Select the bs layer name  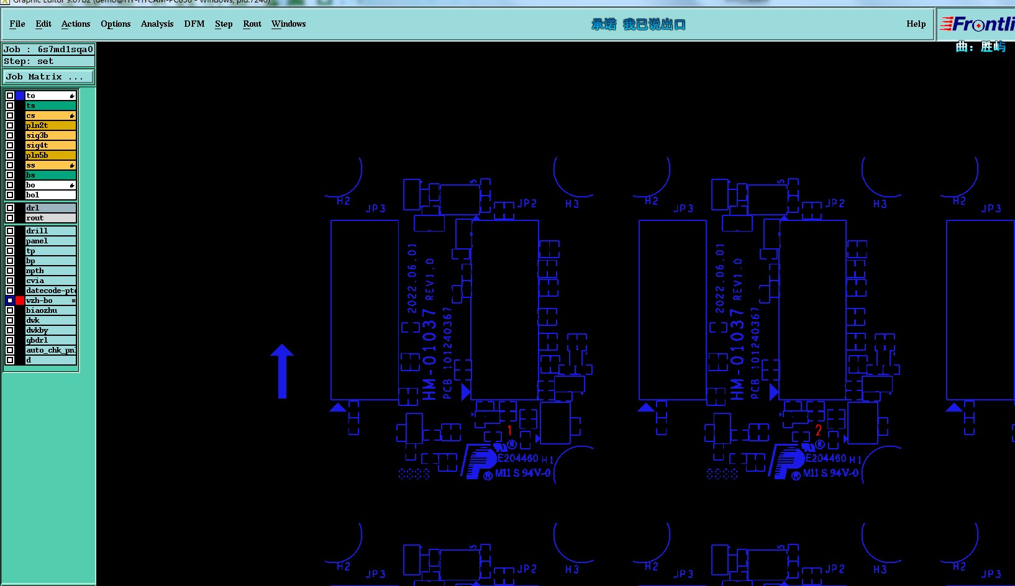(50, 175)
